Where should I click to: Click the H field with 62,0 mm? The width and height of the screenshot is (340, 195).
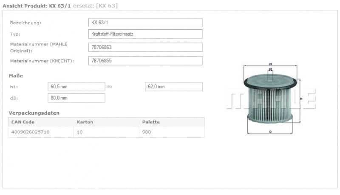[173, 87]
